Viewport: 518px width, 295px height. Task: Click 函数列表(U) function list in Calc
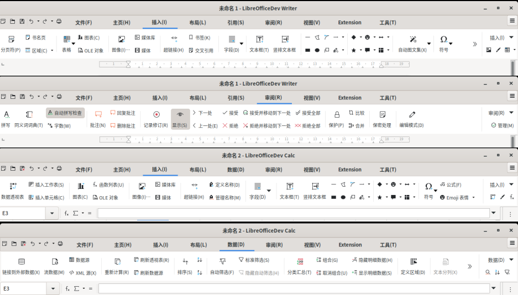click(x=108, y=185)
